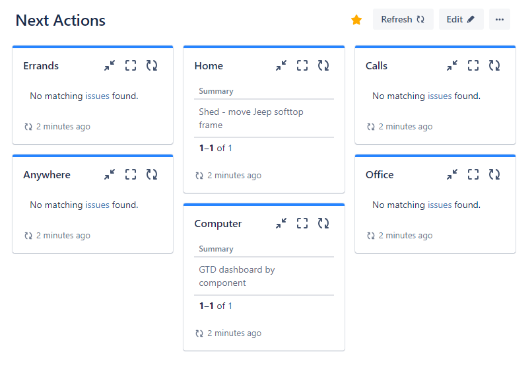Maximize the Computer gadget

tap(302, 223)
